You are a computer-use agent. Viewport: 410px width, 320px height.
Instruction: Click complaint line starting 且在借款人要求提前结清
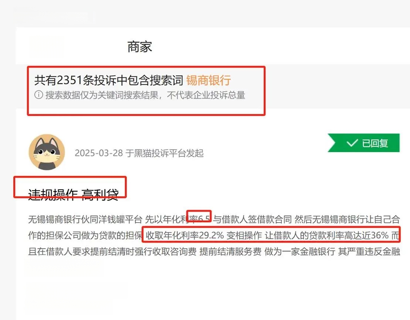(214, 252)
